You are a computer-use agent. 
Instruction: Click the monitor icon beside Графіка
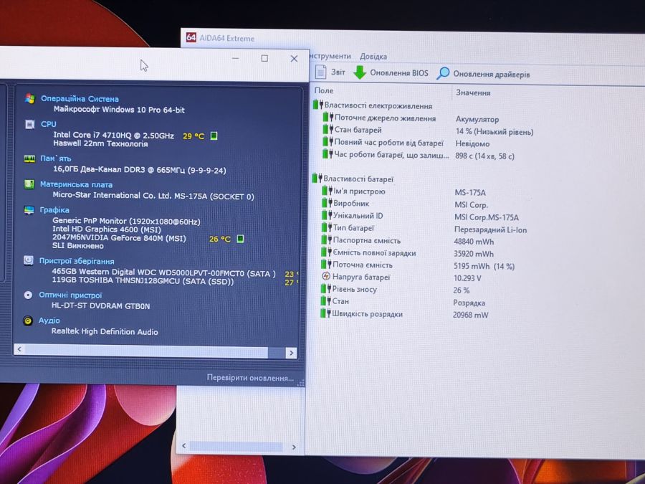29,210
